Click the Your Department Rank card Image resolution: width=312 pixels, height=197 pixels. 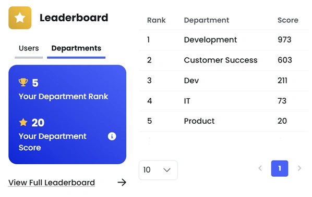(x=67, y=114)
